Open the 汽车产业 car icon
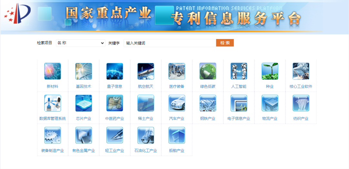The height and width of the screenshot is (169, 349). [x=176, y=103]
